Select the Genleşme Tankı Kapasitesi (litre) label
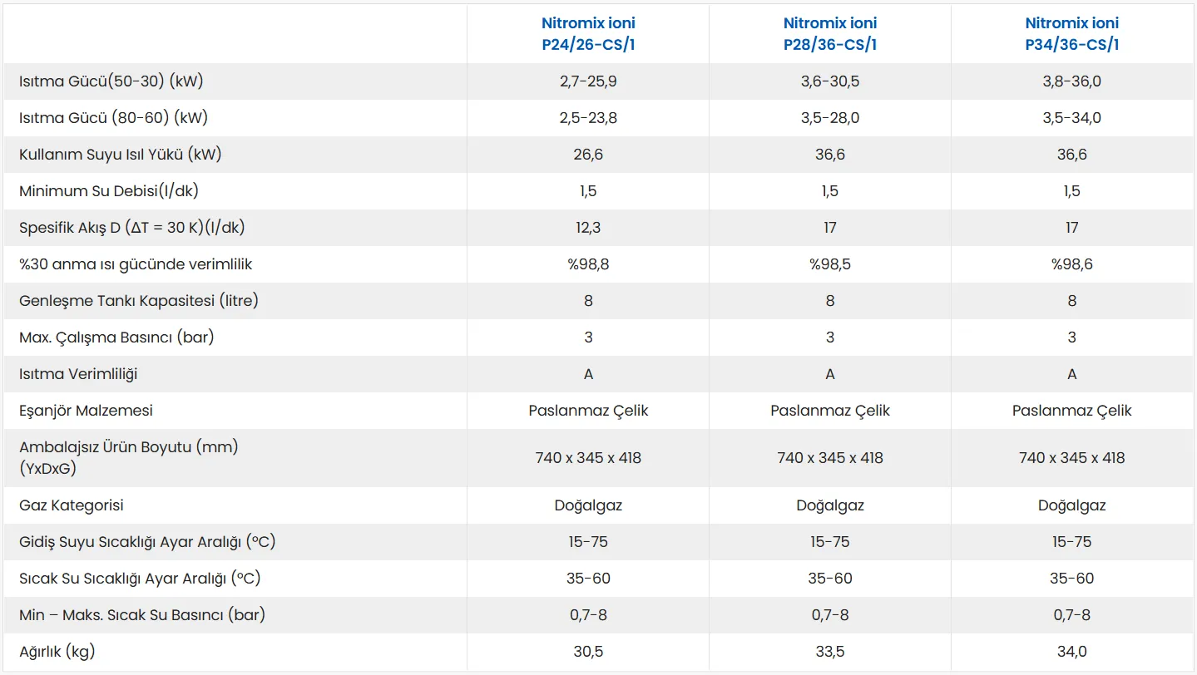 coord(139,301)
